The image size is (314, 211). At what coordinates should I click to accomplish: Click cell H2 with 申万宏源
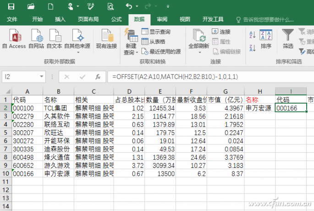click(x=260, y=108)
